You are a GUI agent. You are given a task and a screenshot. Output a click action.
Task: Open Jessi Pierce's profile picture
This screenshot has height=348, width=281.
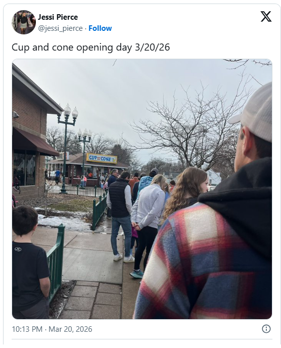tap(24, 22)
